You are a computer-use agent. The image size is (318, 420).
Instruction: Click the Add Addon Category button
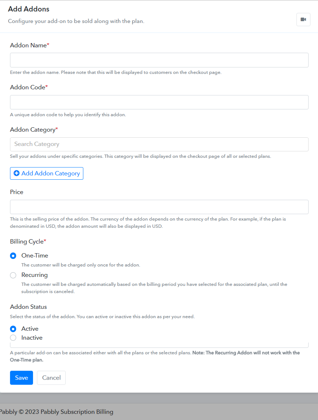[x=47, y=173]
